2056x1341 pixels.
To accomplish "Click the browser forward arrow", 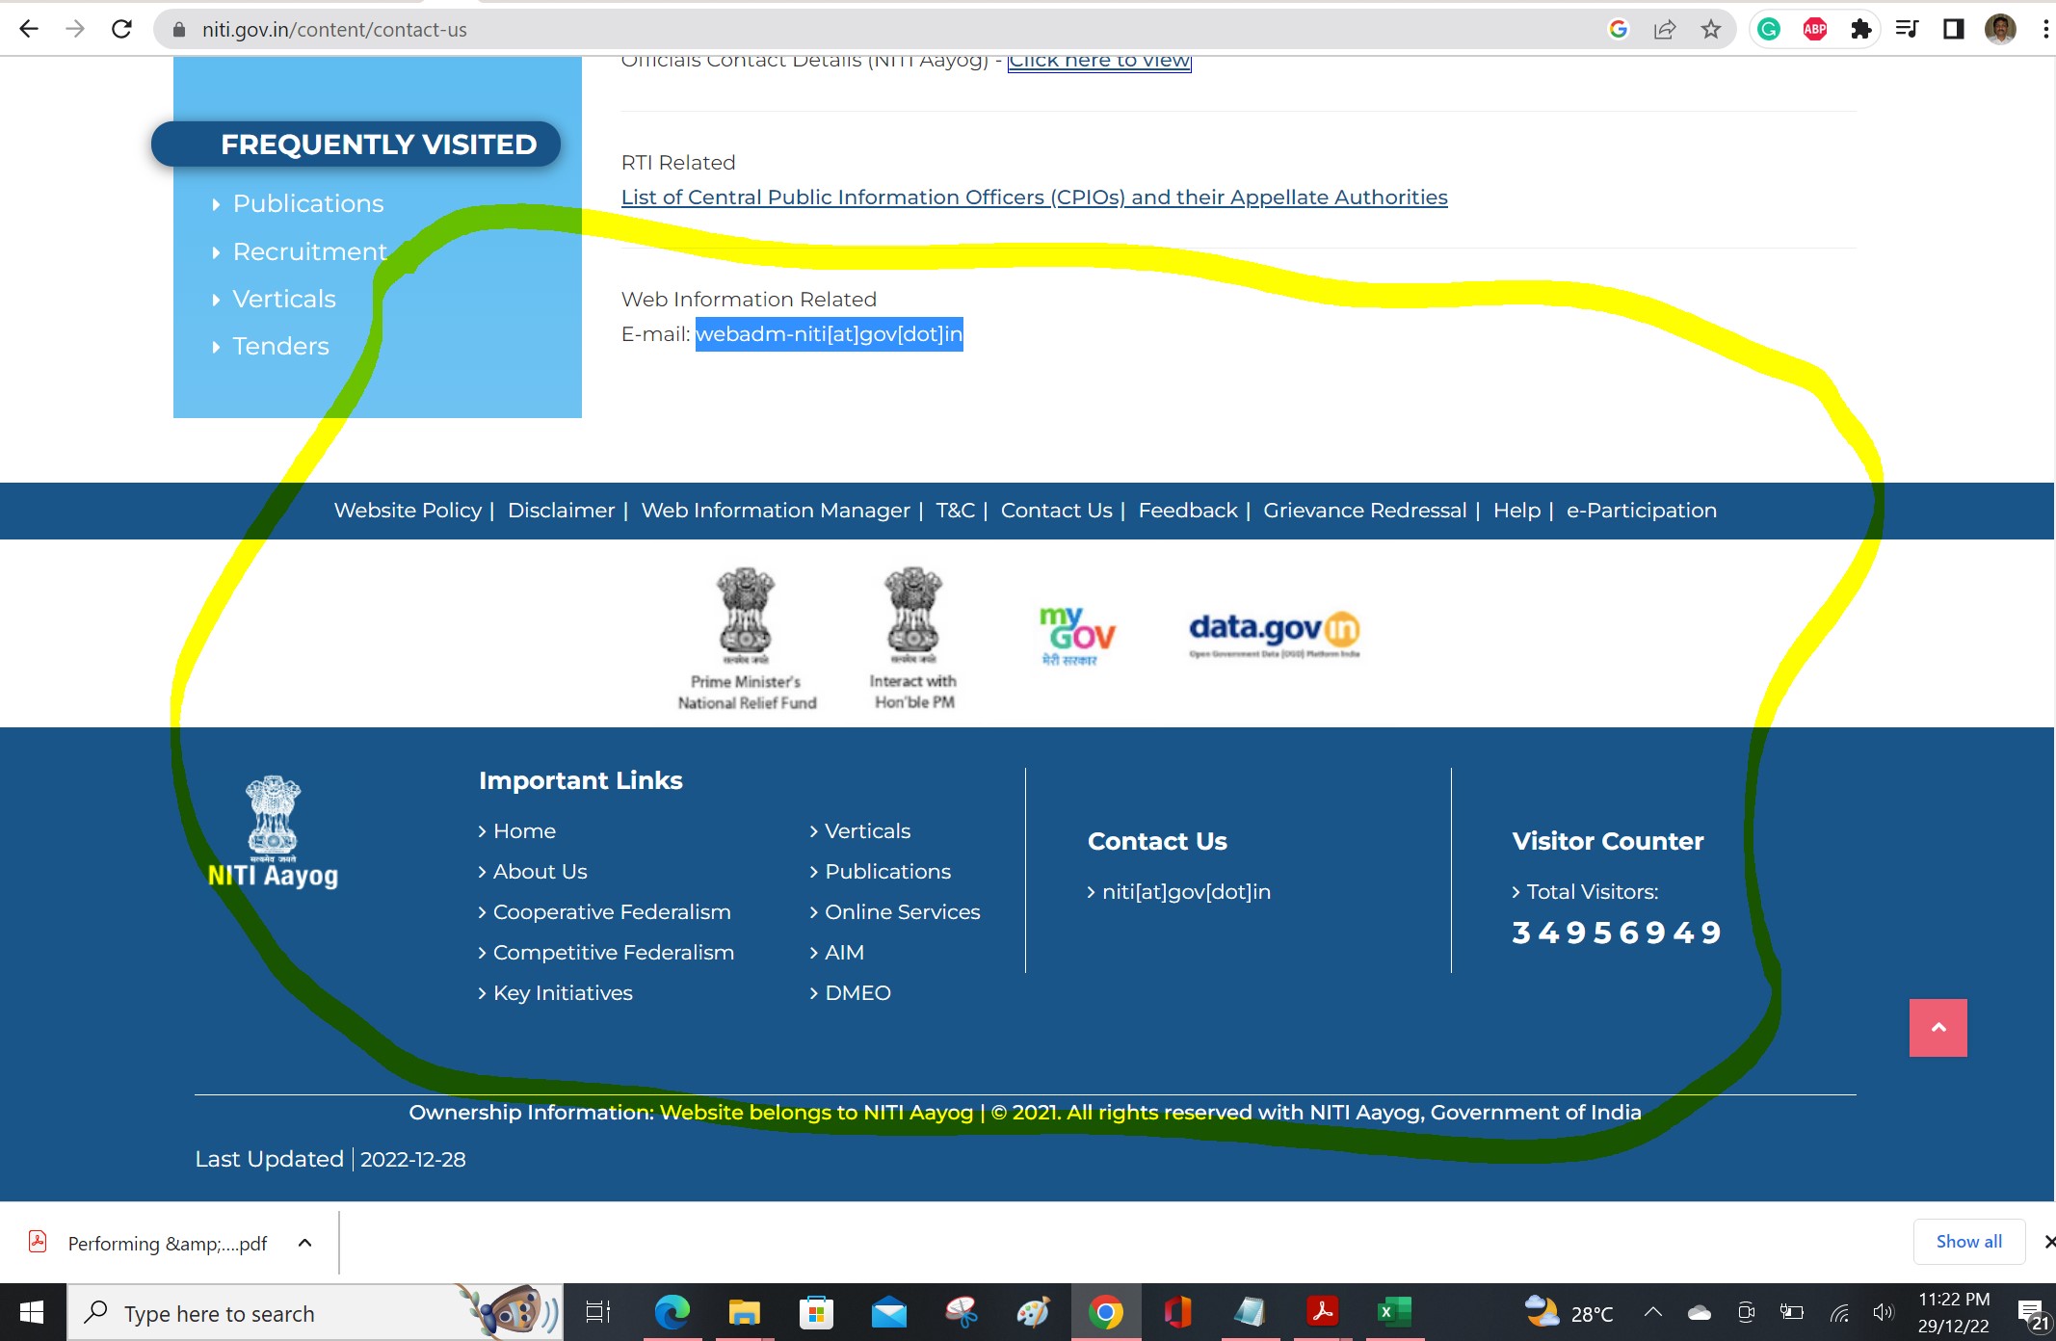I will [x=75, y=29].
